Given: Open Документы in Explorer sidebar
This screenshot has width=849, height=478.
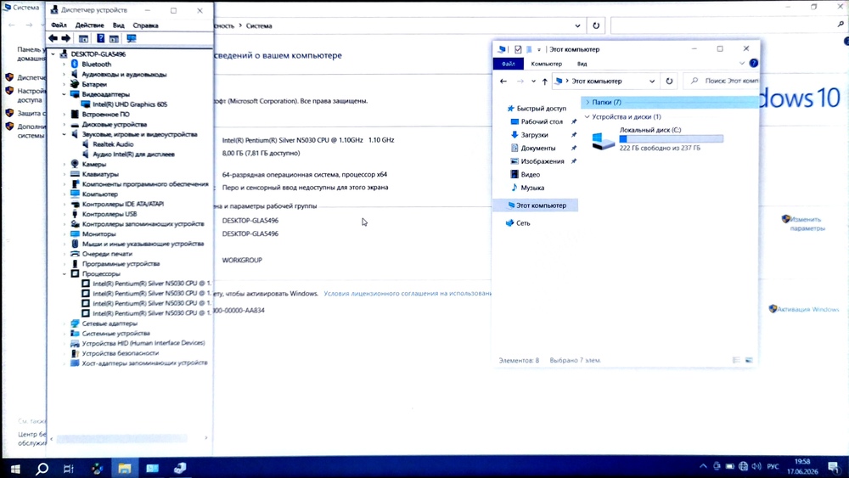Looking at the screenshot, I should pyautogui.click(x=537, y=148).
